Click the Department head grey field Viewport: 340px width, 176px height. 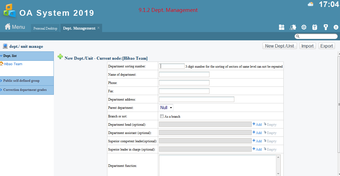205,124
